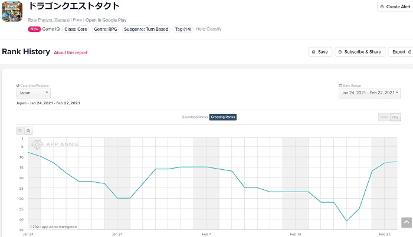
Task: Open the Tag (14) pill
Action: [183, 29]
